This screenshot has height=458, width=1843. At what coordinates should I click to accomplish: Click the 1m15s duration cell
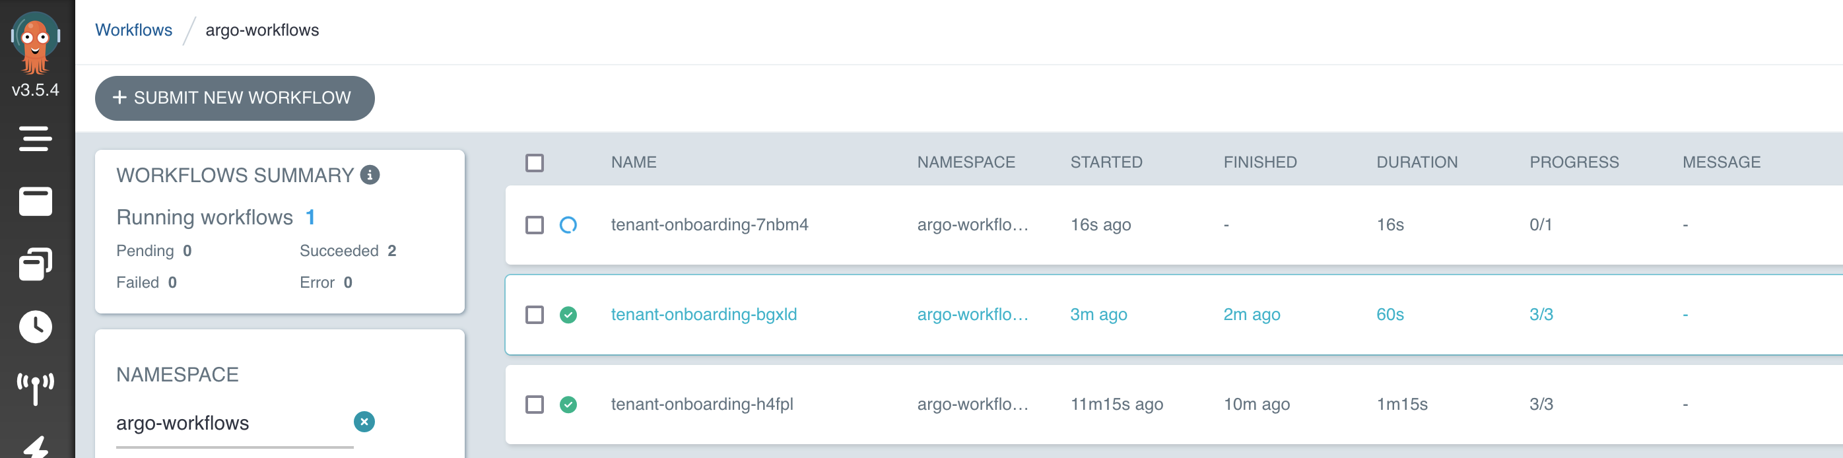click(1401, 405)
